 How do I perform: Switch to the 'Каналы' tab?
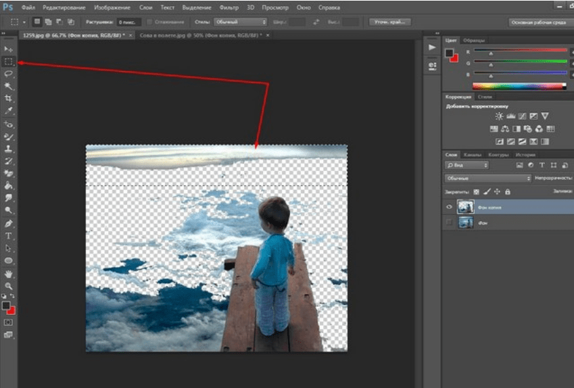coord(472,155)
